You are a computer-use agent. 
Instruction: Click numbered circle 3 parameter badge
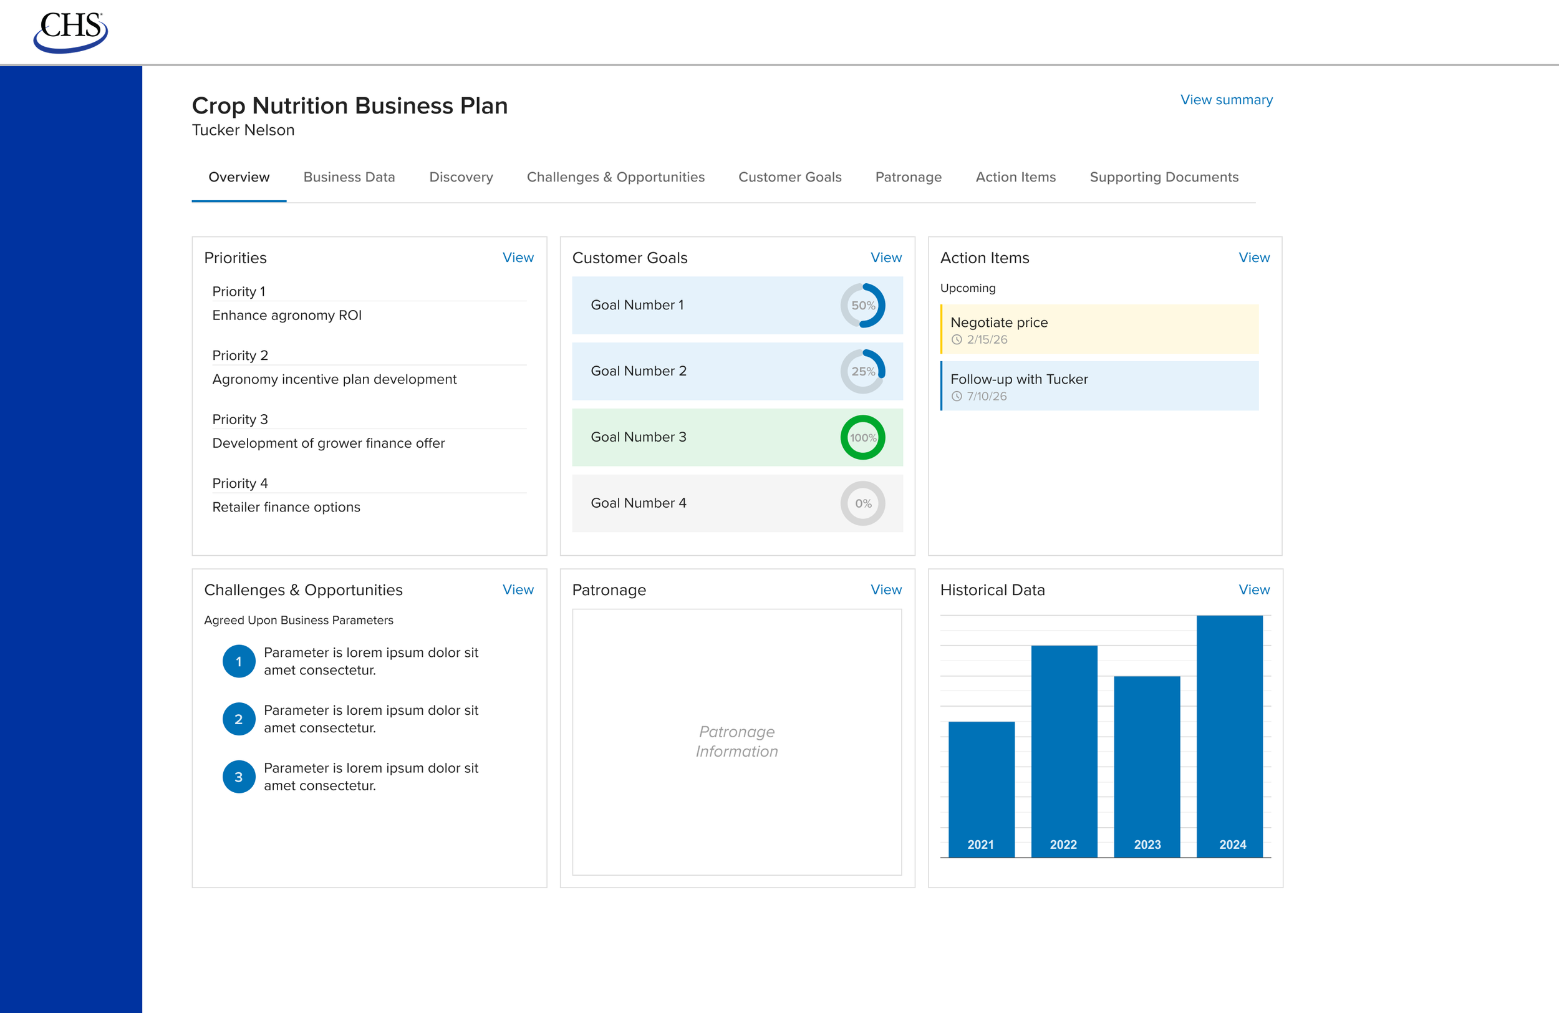238,777
